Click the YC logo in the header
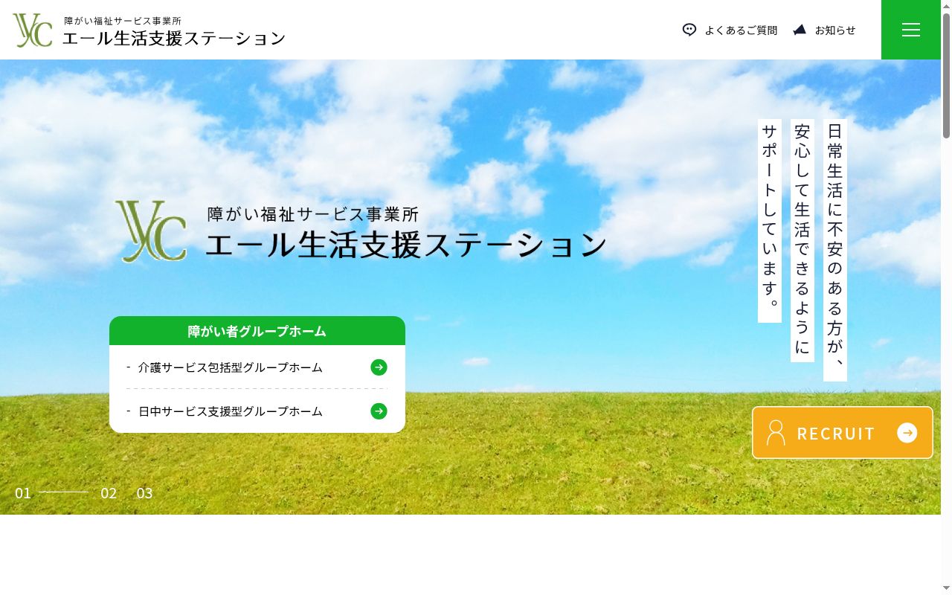 pos(33,30)
